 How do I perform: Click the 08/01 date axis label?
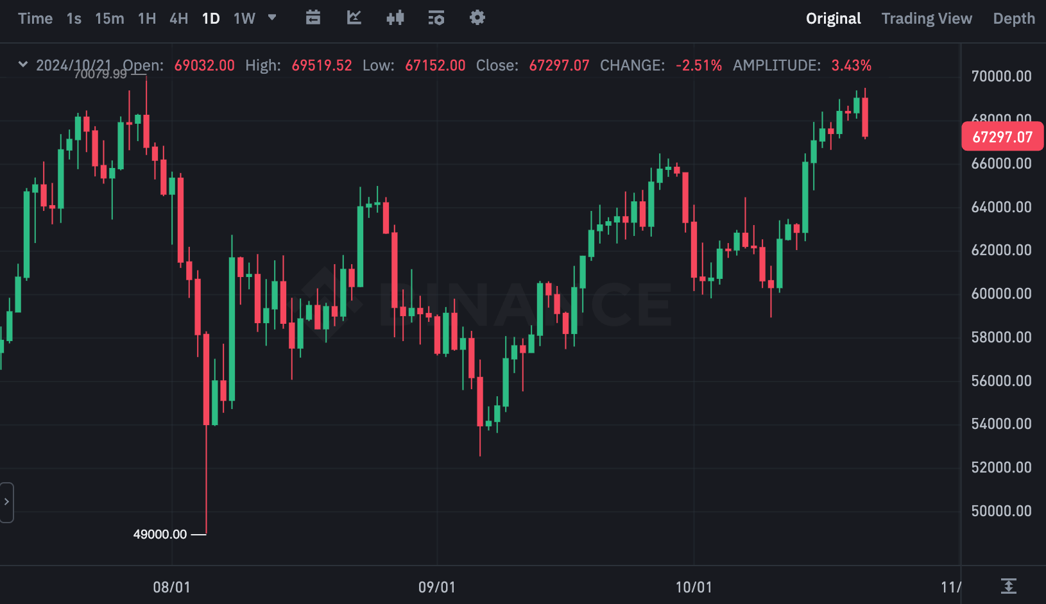pos(171,587)
